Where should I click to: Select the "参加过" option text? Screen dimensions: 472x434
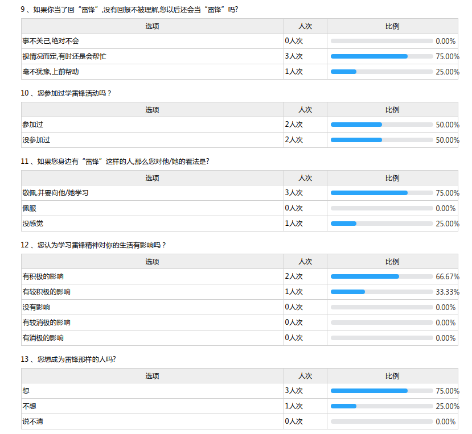point(32,125)
